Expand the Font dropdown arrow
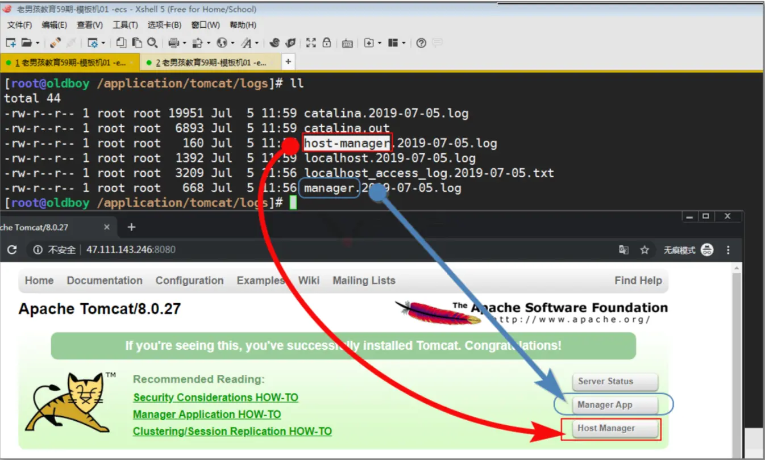This screenshot has height=460, width=765. pos(257,43)
